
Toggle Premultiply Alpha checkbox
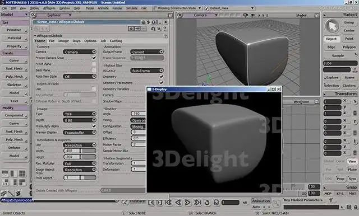[94, 126]
